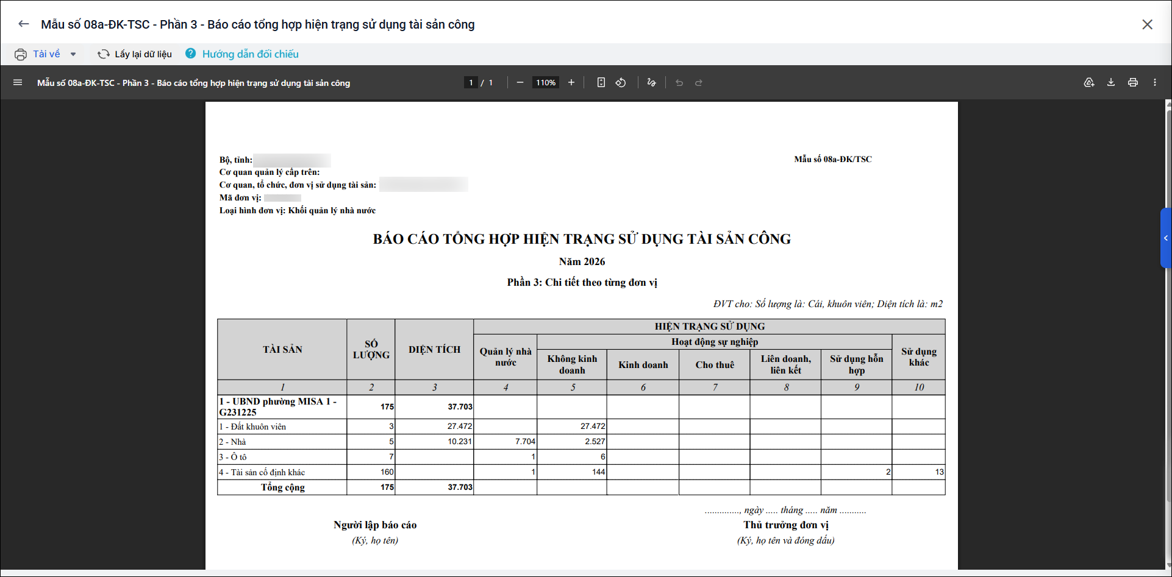Click the Tải về print button
Viewport: 1172px width, 577px height.
tap(37, 54)
